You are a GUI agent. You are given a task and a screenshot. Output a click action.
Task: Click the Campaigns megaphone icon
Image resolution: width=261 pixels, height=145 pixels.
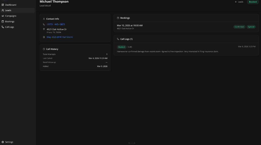tap(3, 16)
